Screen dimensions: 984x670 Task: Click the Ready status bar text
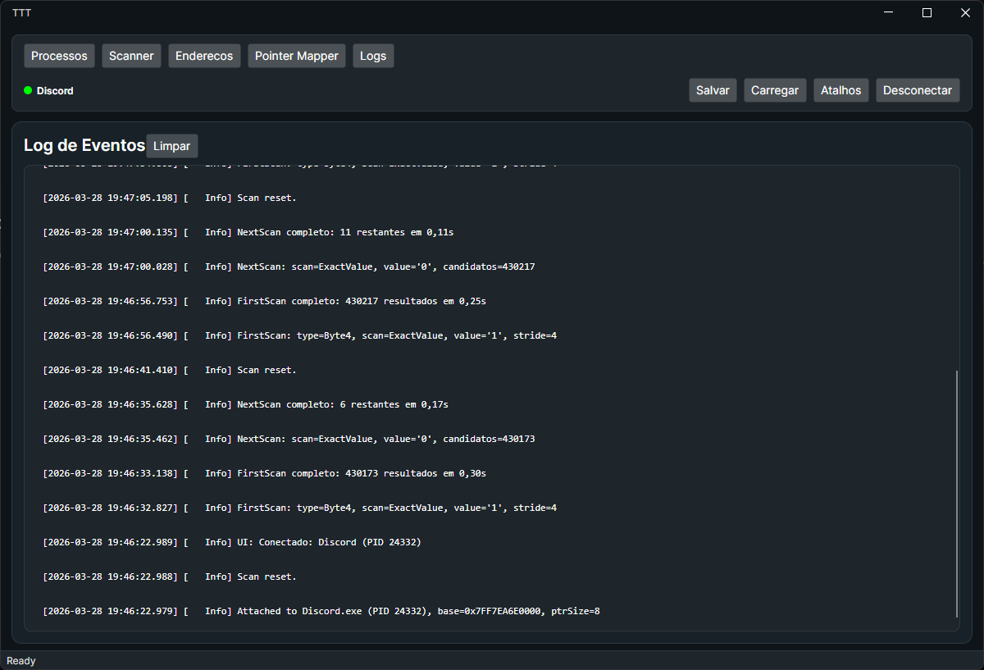pyautogui.click(x=20, y=660)
